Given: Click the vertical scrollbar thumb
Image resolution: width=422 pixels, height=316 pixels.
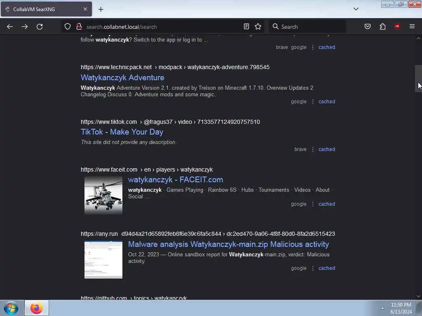Looking at the screenshot, I should click(418, 79).
